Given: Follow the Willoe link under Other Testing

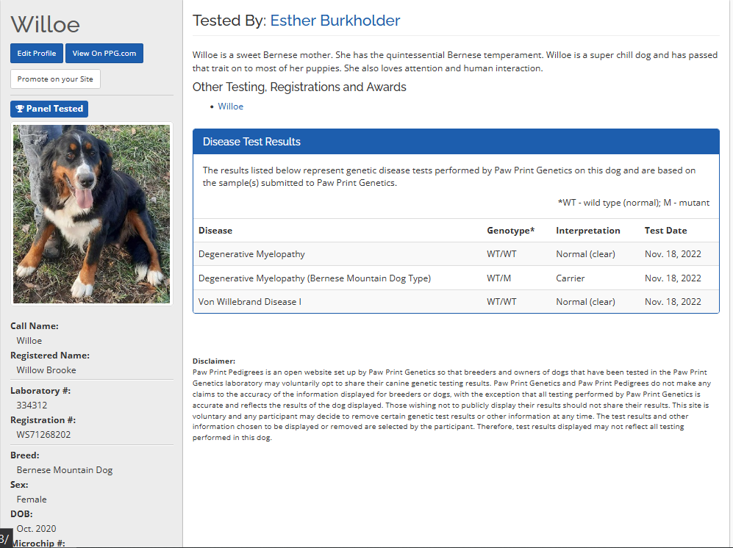Looking at the screenshot, I should [x=230, y=107].
